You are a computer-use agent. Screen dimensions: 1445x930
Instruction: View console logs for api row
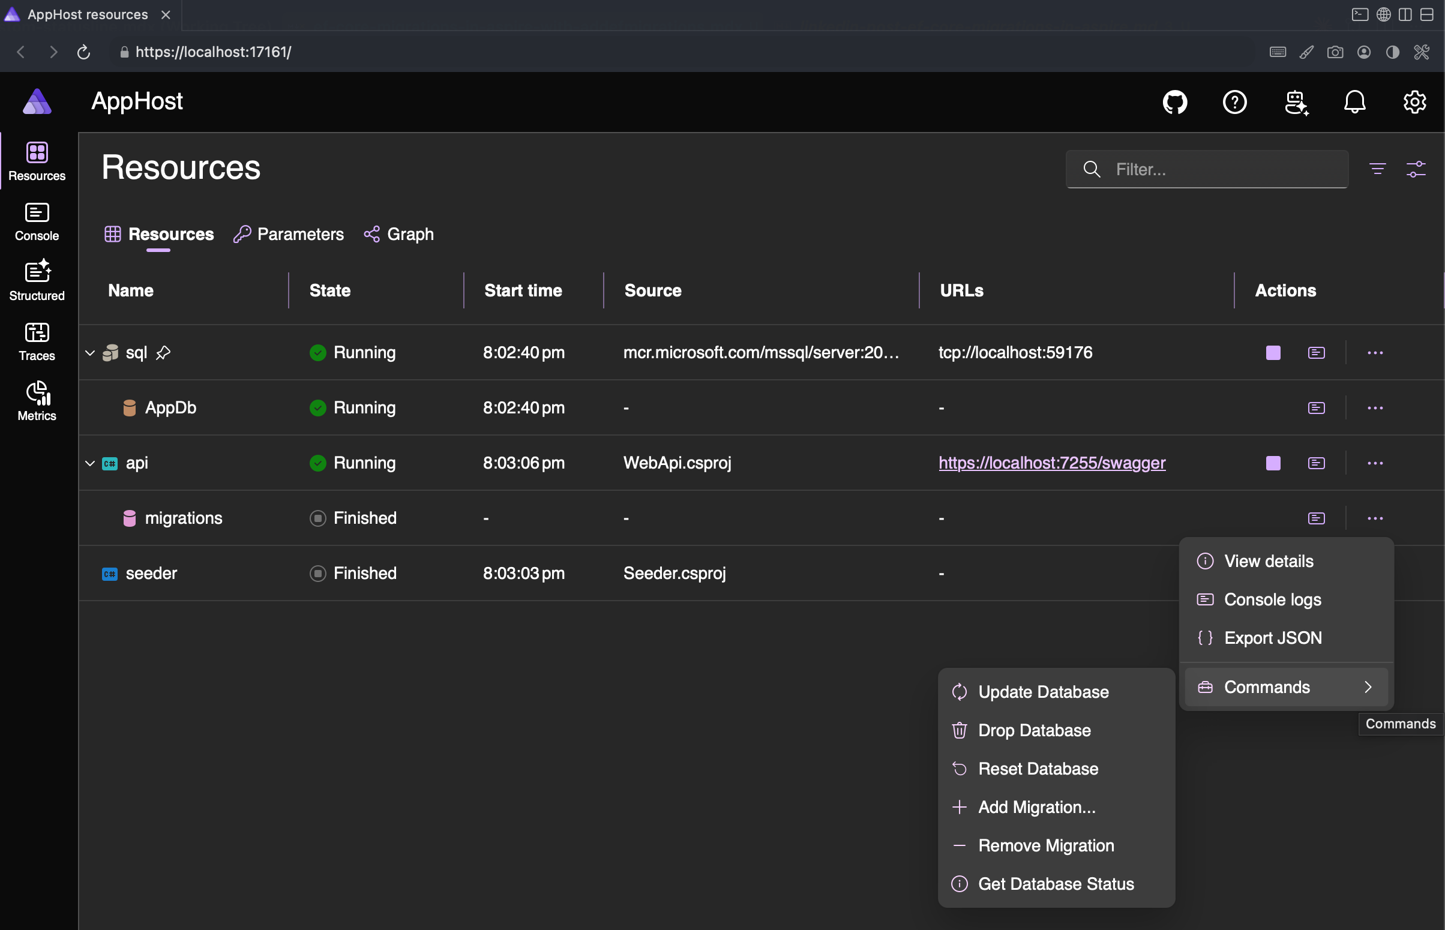point(1317,463)
